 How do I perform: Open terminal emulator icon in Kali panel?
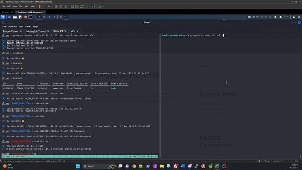(30, 17)
